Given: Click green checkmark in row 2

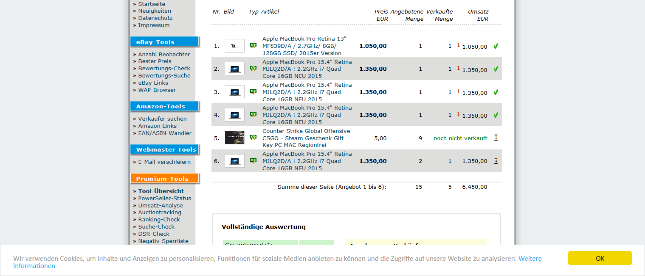Looking at the screenshot, I should click(x=496, y=69).
